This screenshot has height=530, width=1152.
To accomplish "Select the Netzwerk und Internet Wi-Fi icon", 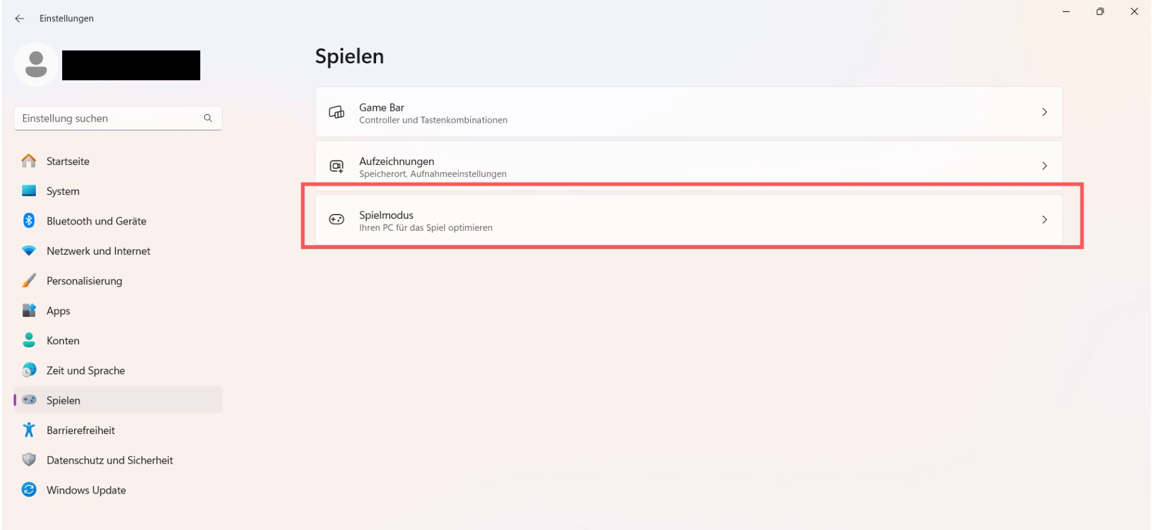I will pos(29,251).
